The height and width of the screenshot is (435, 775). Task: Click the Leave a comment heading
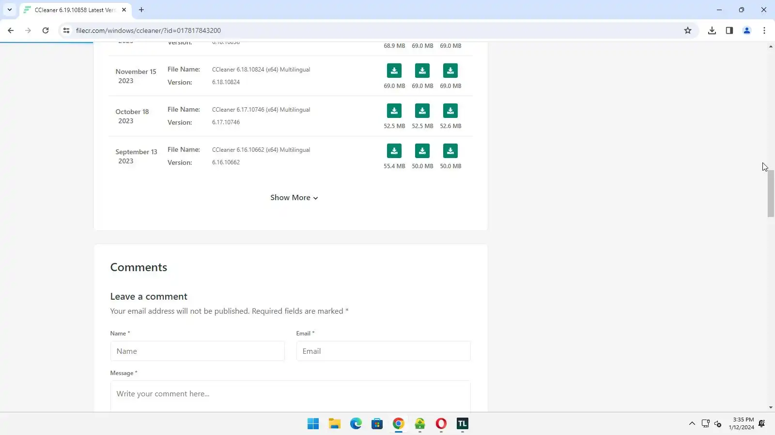pyautogui.click(x=149, y=297)
